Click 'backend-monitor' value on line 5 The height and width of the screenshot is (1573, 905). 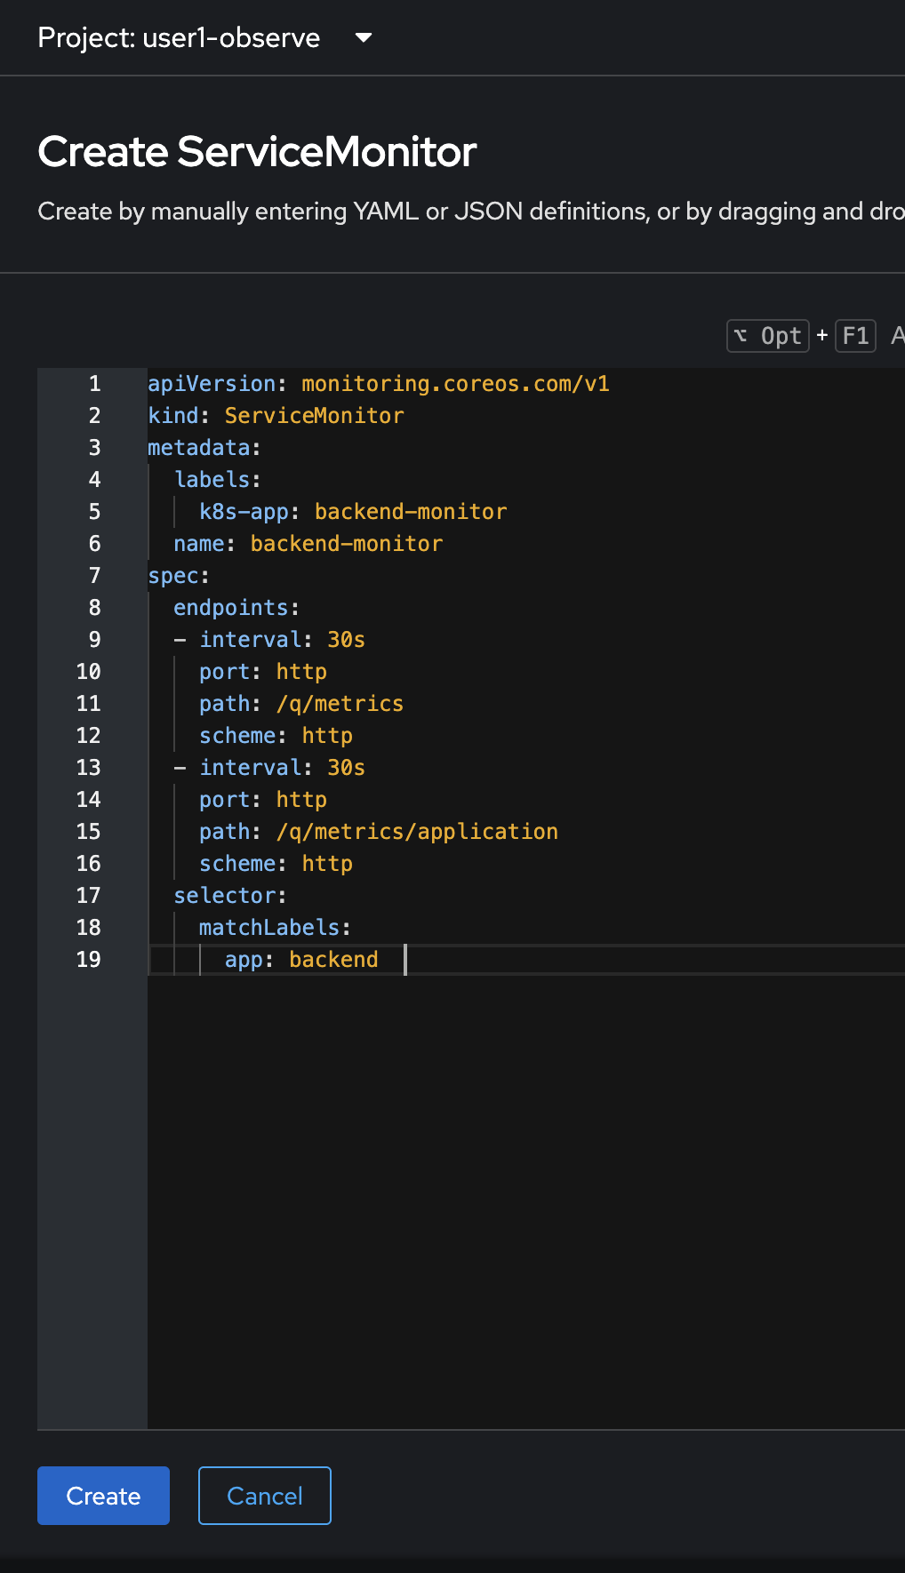coord(411,512)
